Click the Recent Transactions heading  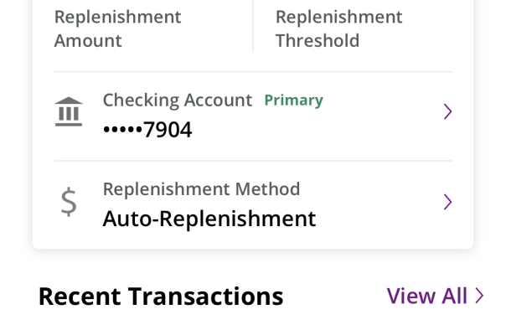(161, 296)
